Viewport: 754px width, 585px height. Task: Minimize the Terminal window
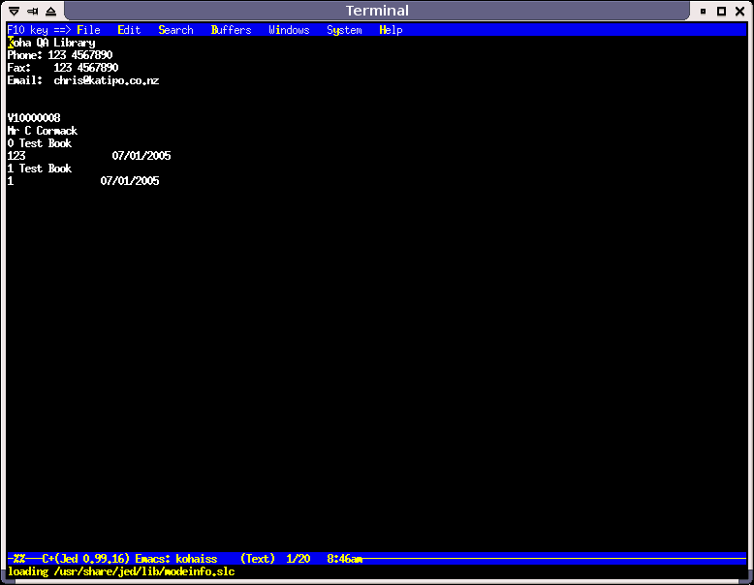[x=704, y=11]
